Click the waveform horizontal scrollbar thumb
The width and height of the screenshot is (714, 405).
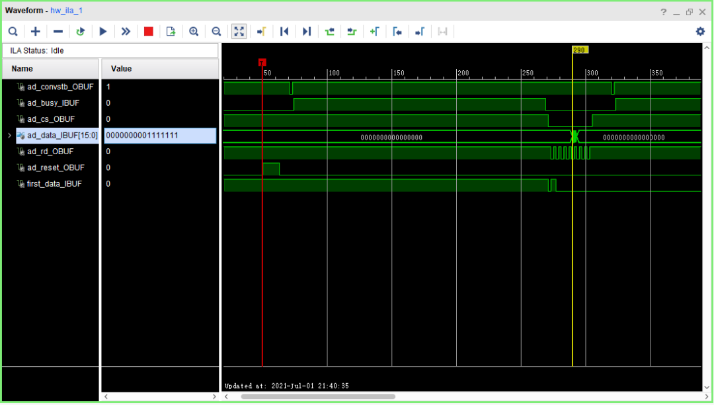(x=318, y=396)
